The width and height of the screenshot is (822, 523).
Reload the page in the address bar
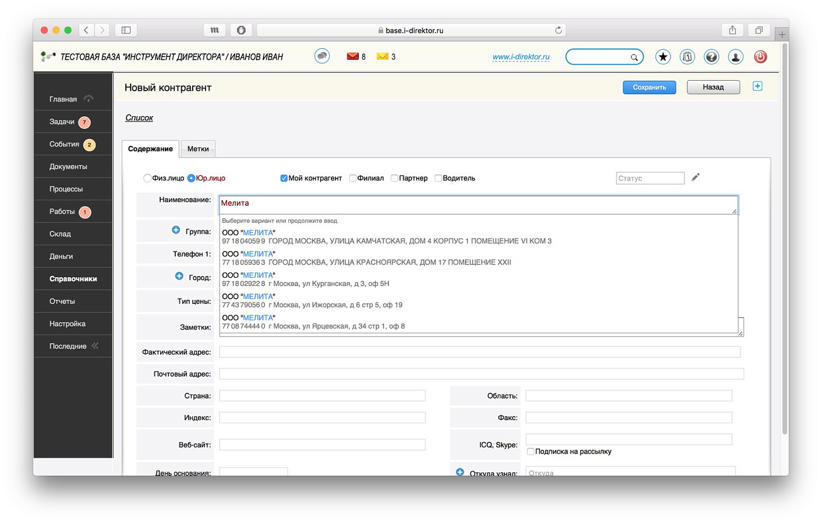coord(558,30)
